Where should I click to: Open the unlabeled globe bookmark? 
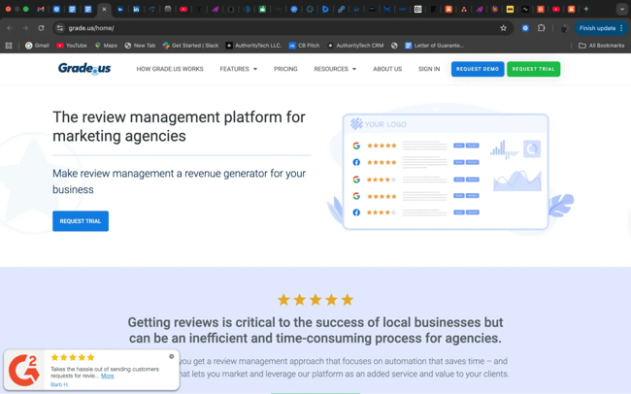click(394, 46)
